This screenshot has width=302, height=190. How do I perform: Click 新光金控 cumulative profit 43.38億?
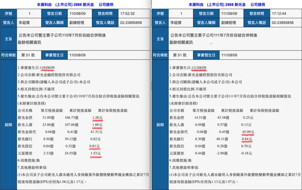click(223, 117)
